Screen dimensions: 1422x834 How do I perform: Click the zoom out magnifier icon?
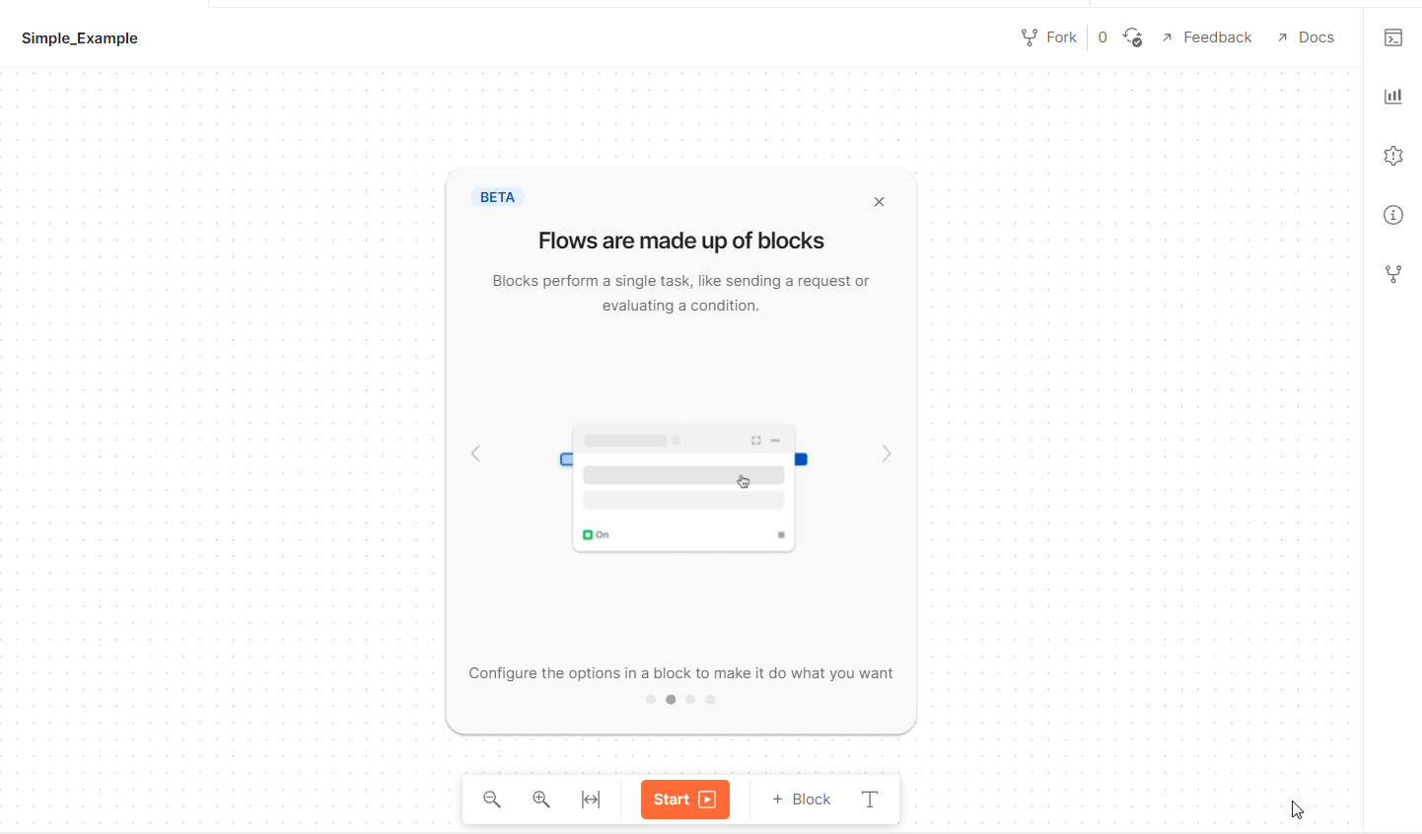point(492,799)
